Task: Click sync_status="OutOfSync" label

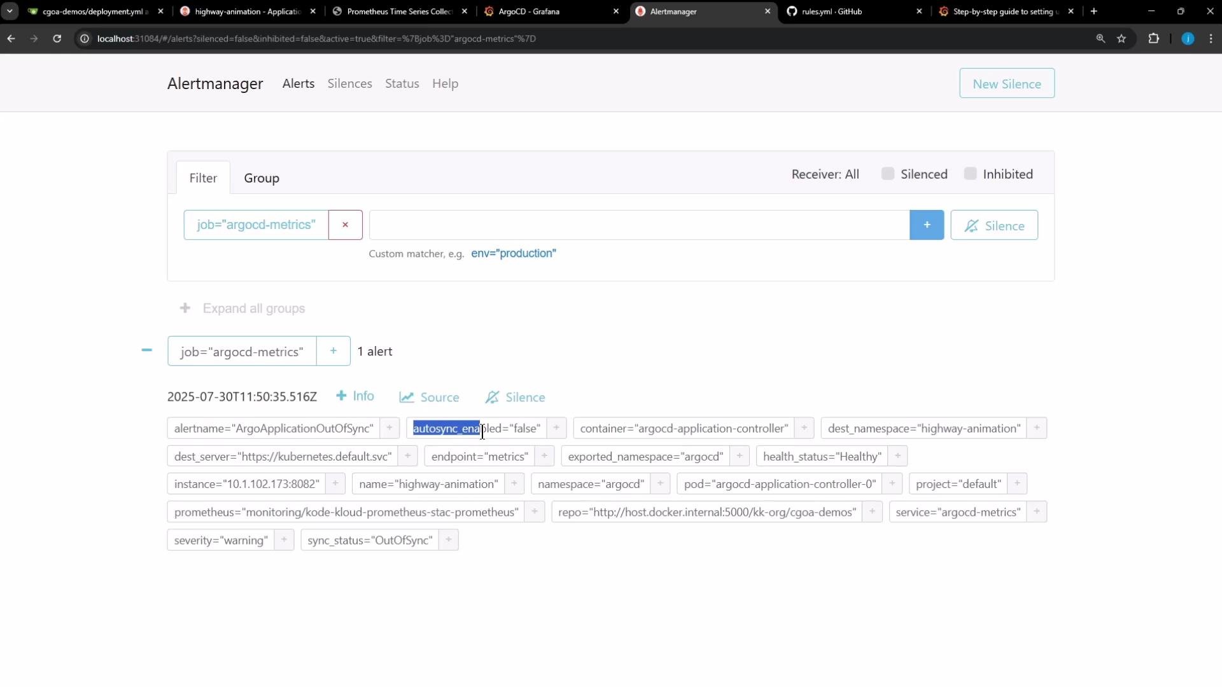Action: pos(370,539)
